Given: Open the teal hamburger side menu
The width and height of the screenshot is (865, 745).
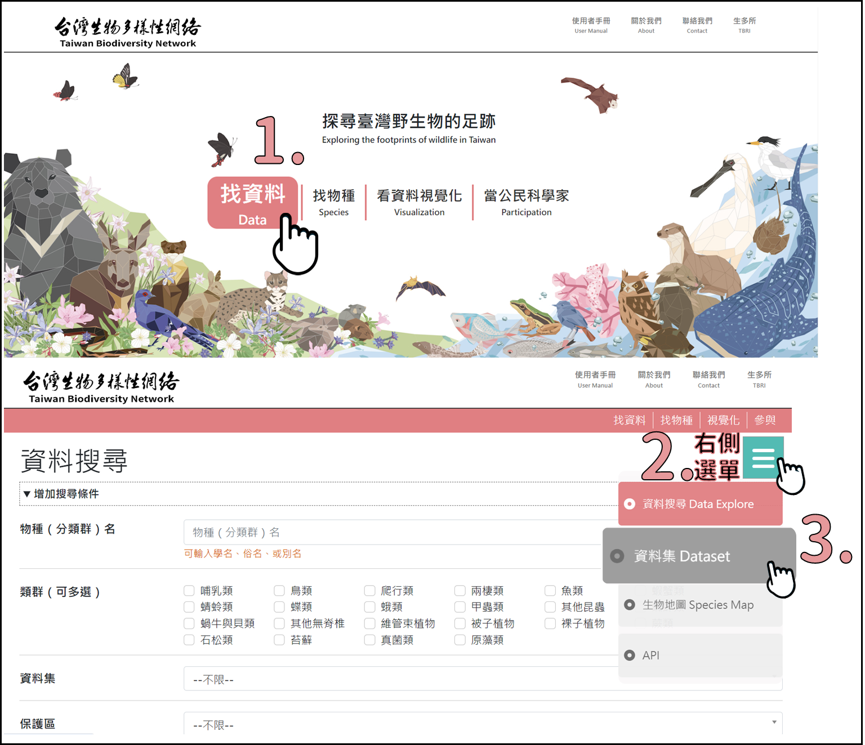Looking at the screenshot, I should (763, 457).
